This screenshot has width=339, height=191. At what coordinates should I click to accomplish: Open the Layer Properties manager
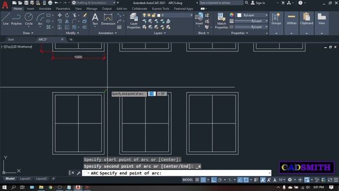133,21
